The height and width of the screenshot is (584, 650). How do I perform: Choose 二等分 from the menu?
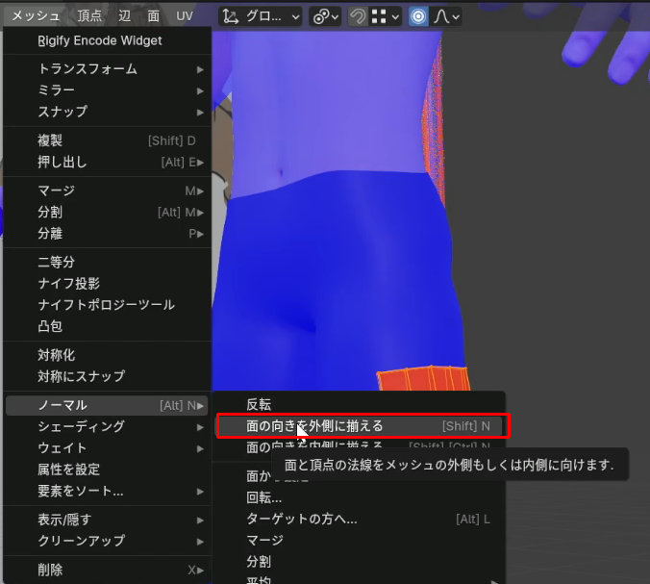pos(108,262)
